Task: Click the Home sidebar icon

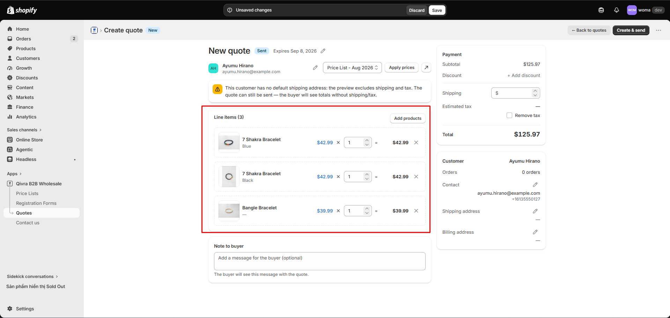Action: [10, 29]
